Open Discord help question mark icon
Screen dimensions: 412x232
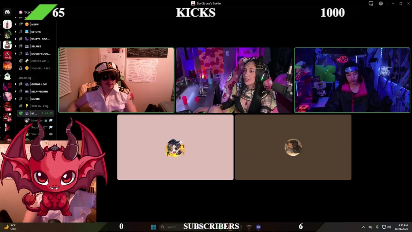(381, 4)
